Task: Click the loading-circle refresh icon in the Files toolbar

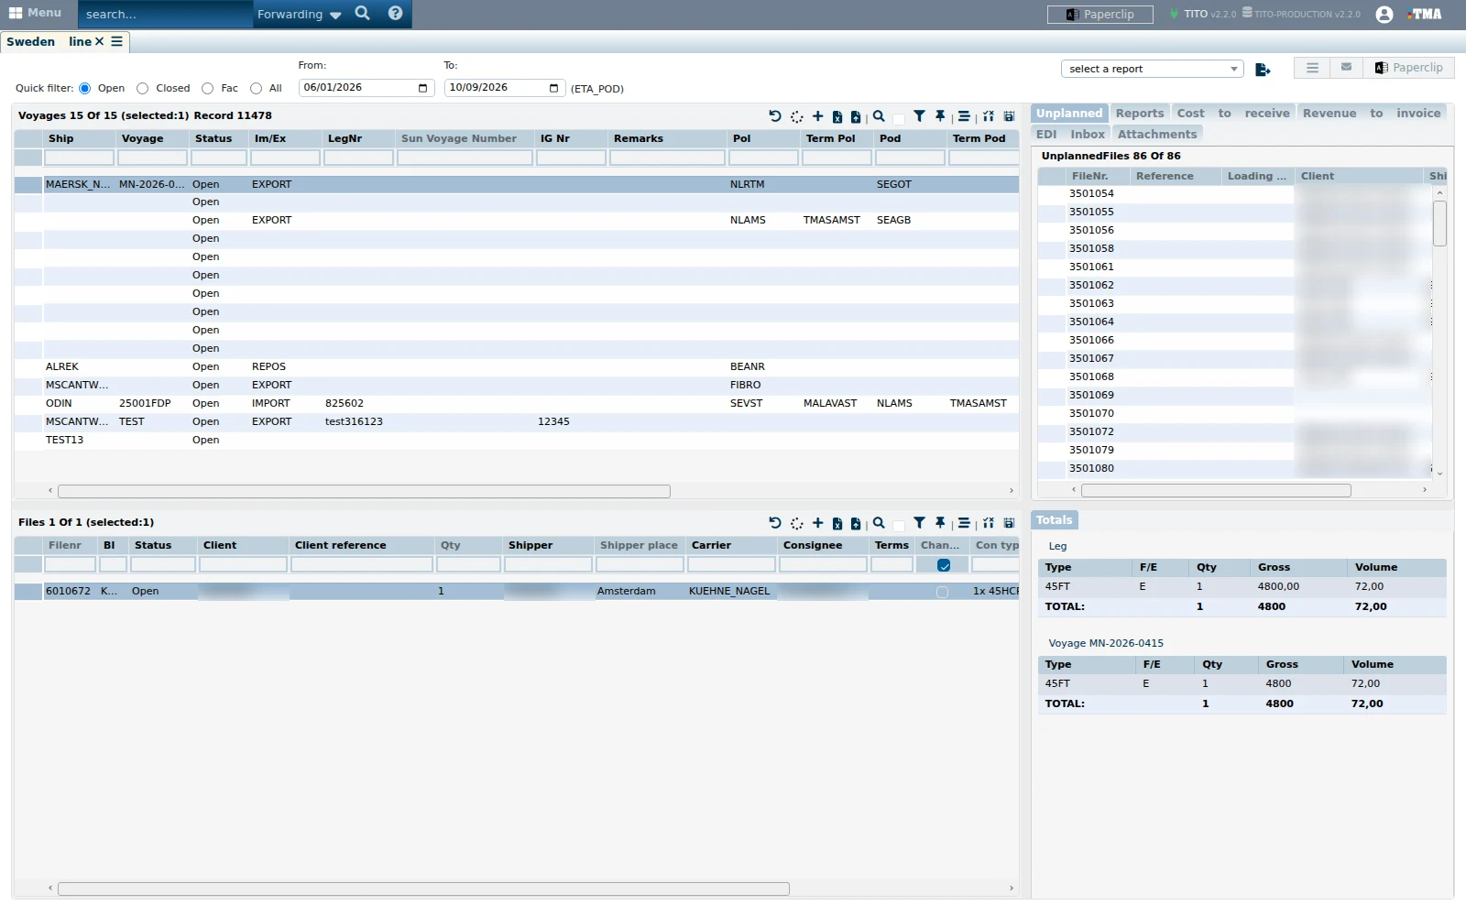Action: pyautogui.click(x=797, y=523)
